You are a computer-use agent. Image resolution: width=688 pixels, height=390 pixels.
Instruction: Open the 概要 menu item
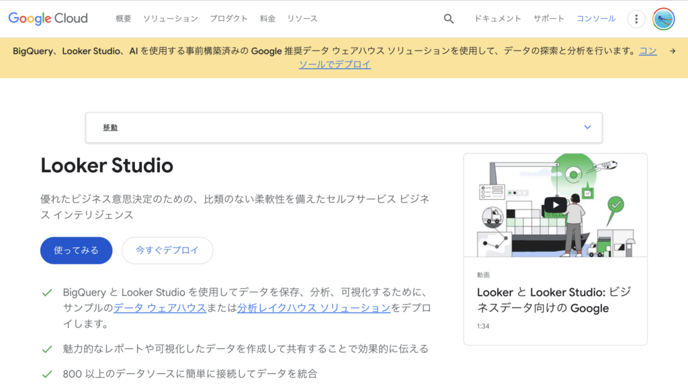click(x=124, y=19)
